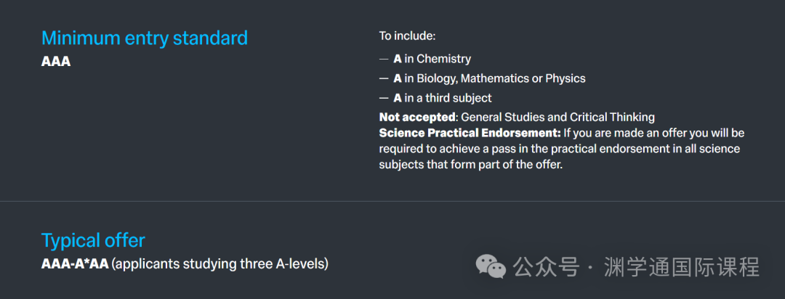Click the '渊学通国际课程' watermark text
The width and height of the screenshot is (785, 299).
[682, 266]
